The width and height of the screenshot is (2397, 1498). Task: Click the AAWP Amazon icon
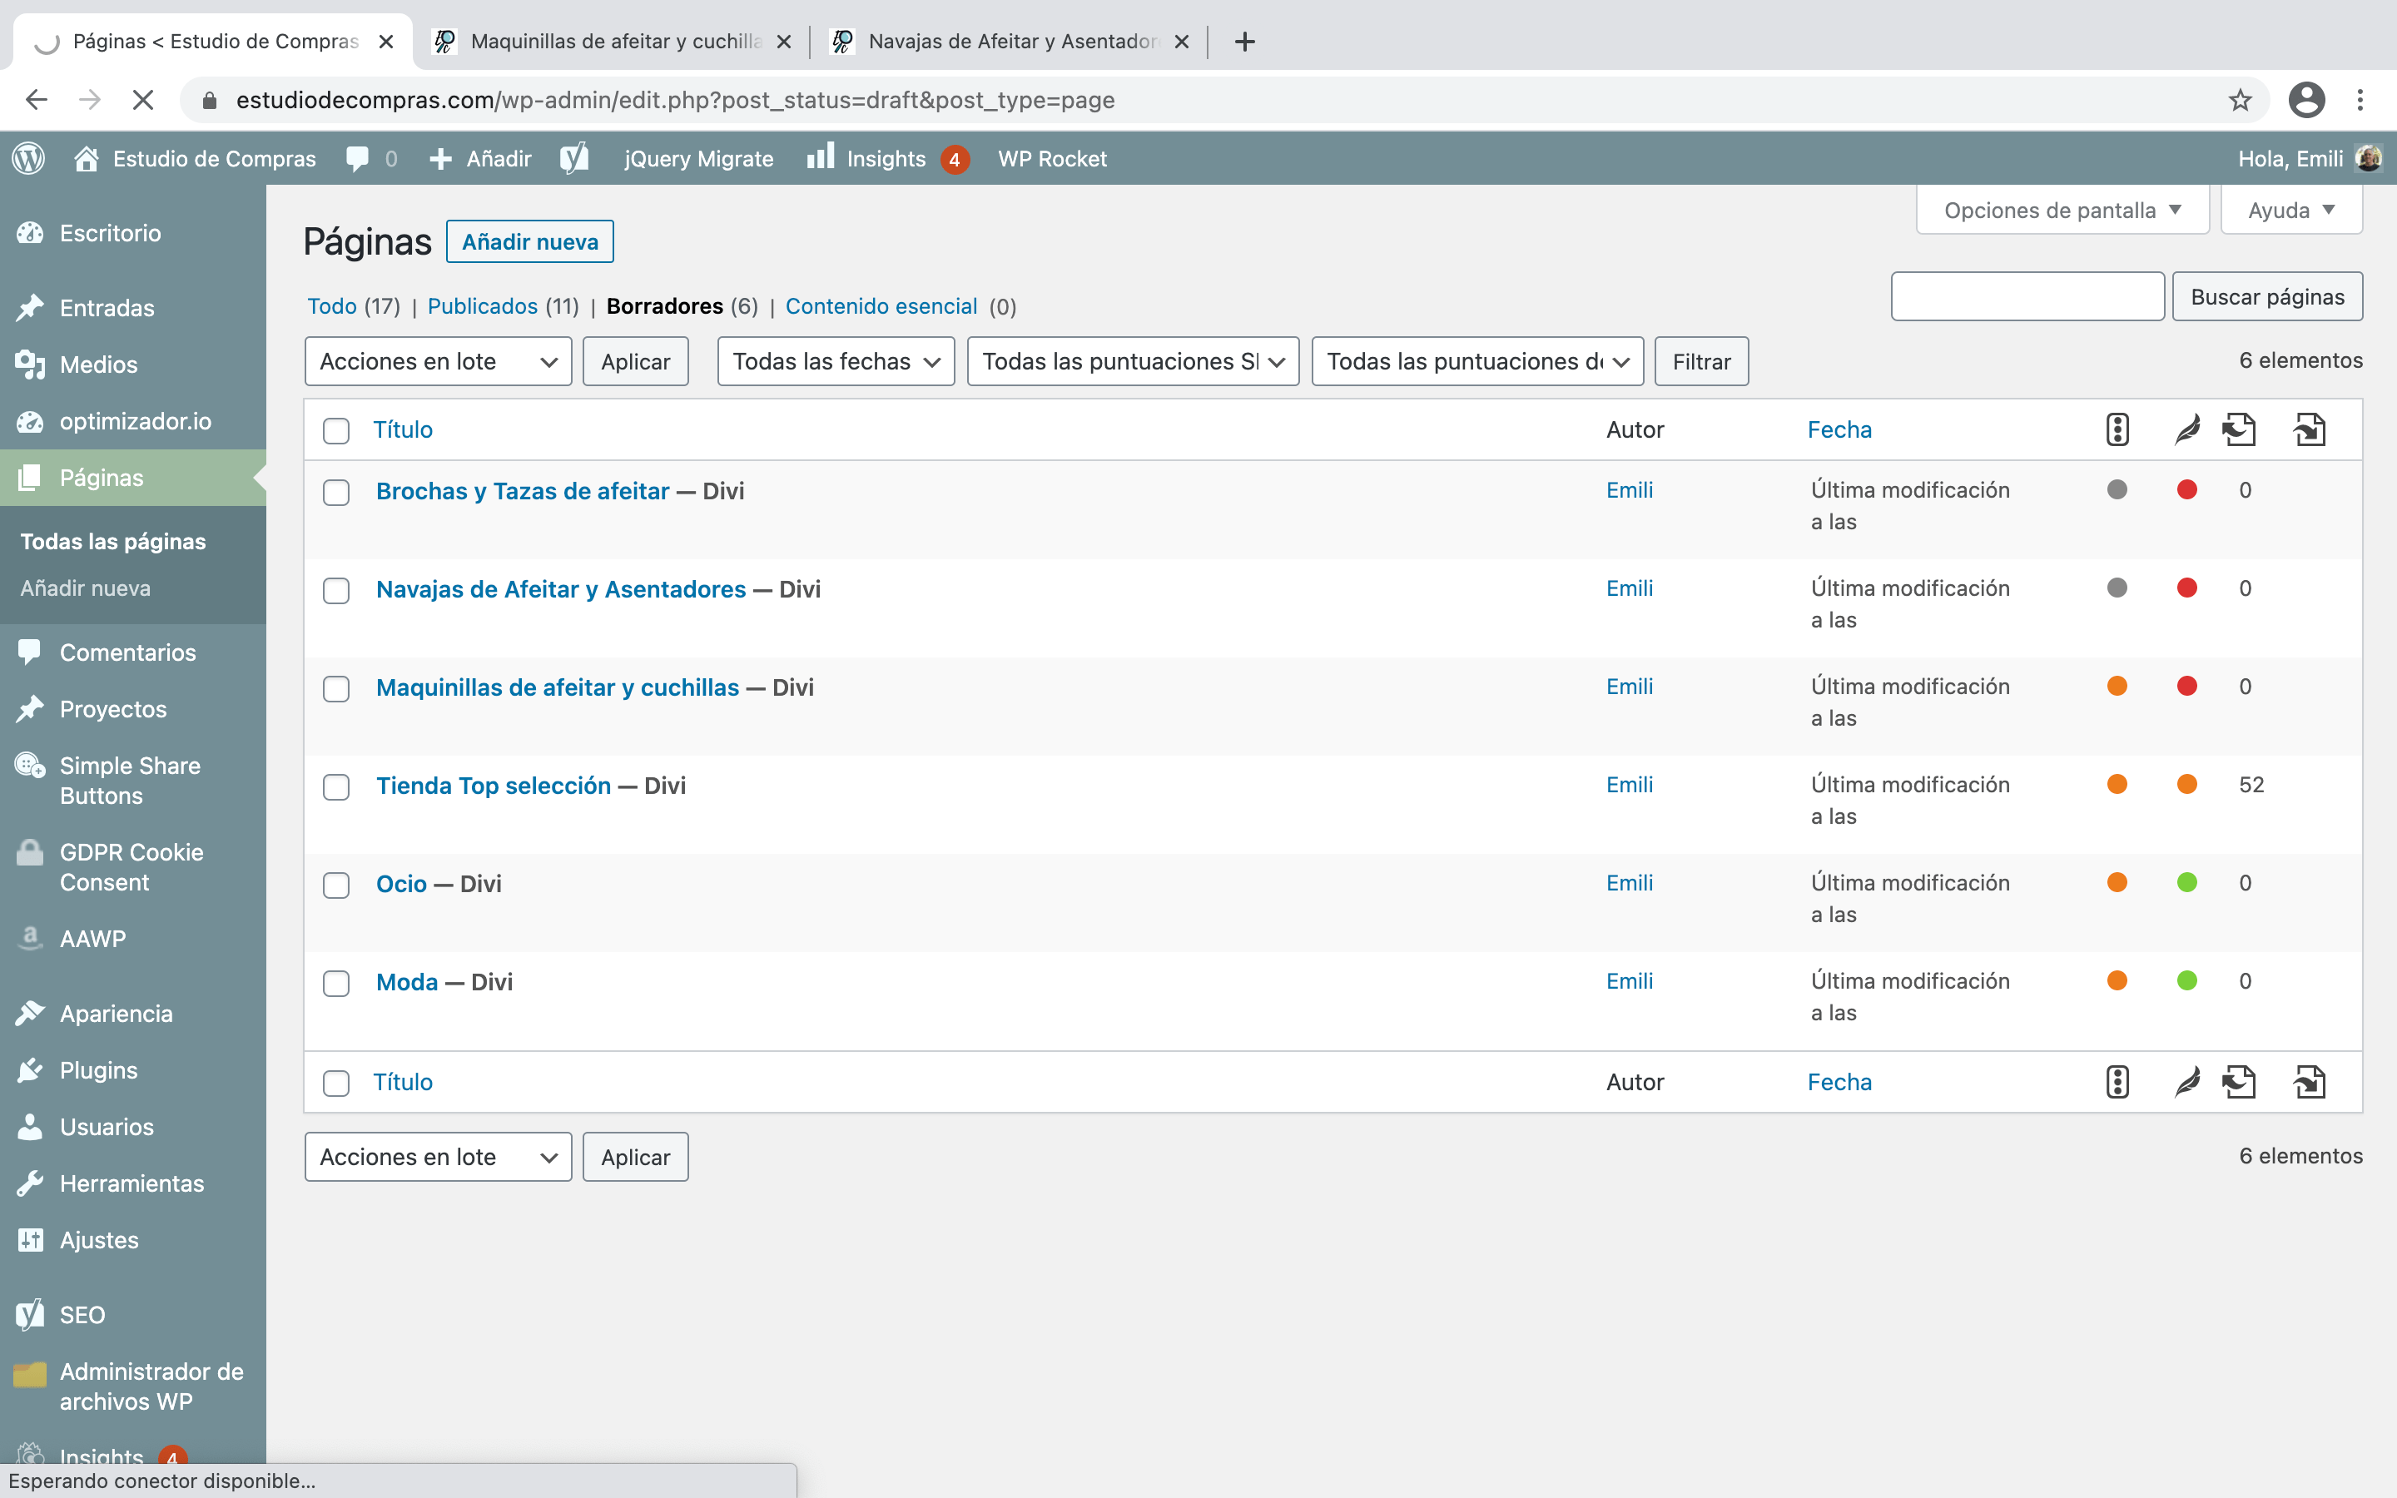coord(30,937)
